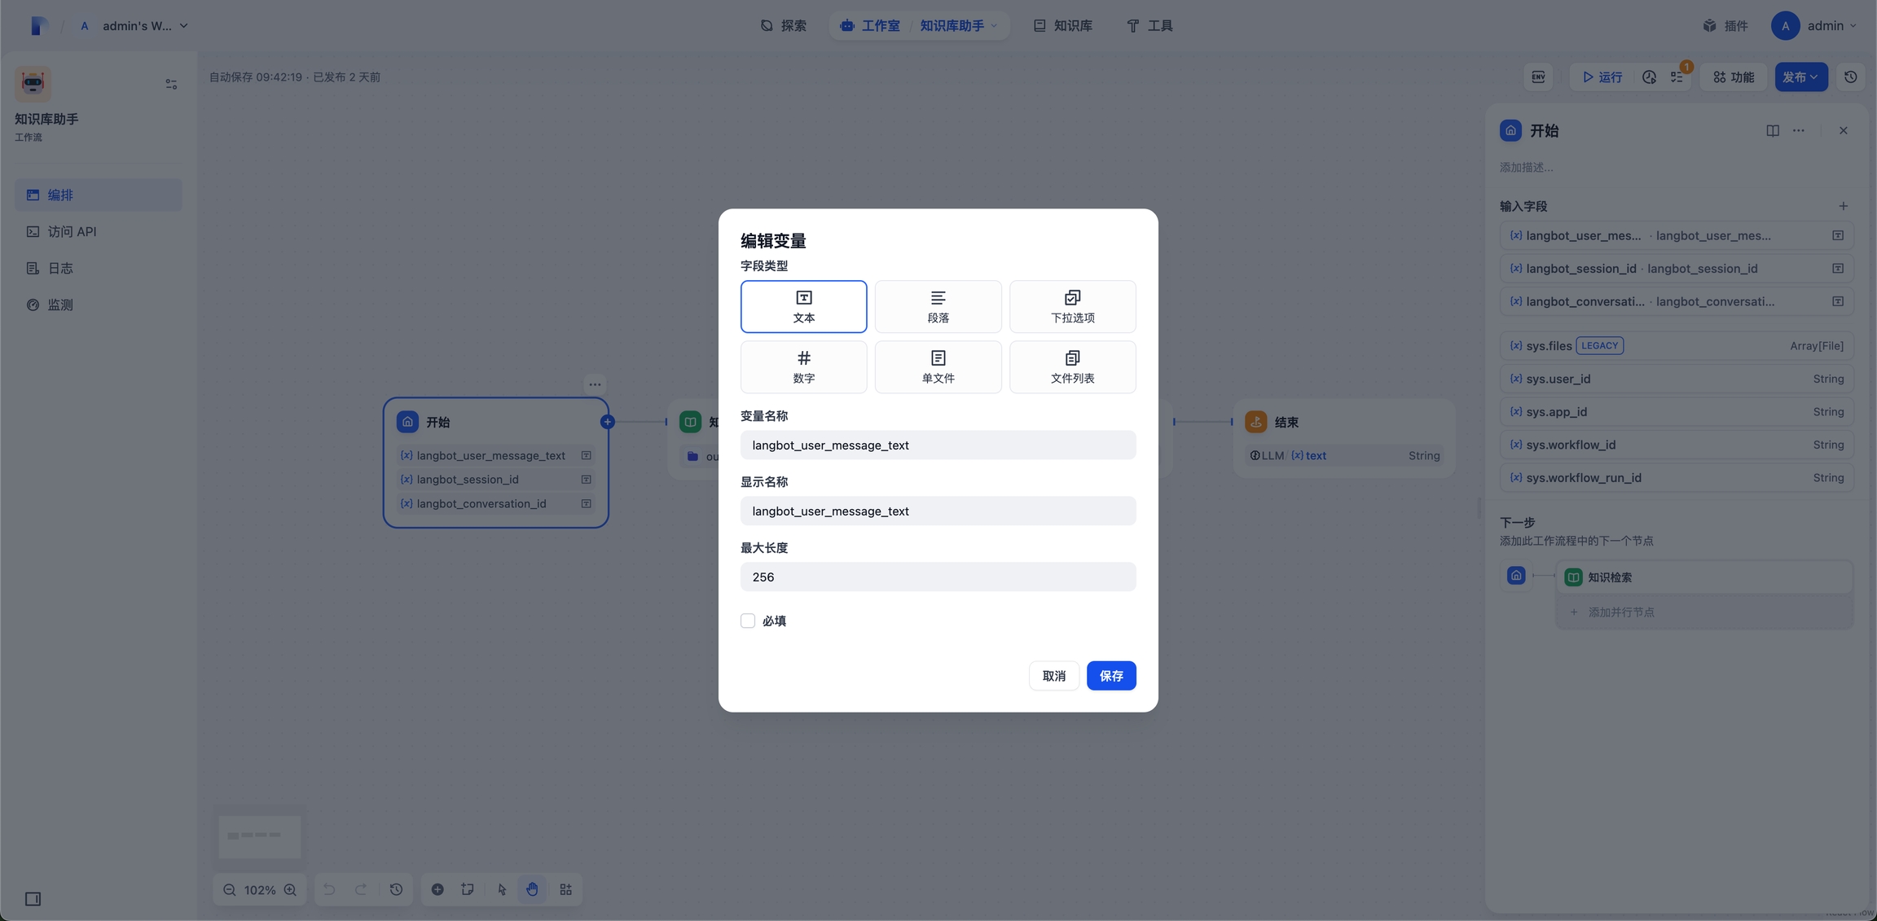1877x921 pixels.
Task: Click the 保存 save button
Action: [x=1110, y=675]
